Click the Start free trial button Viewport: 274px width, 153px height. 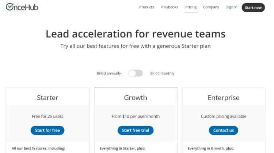point(136,130)
